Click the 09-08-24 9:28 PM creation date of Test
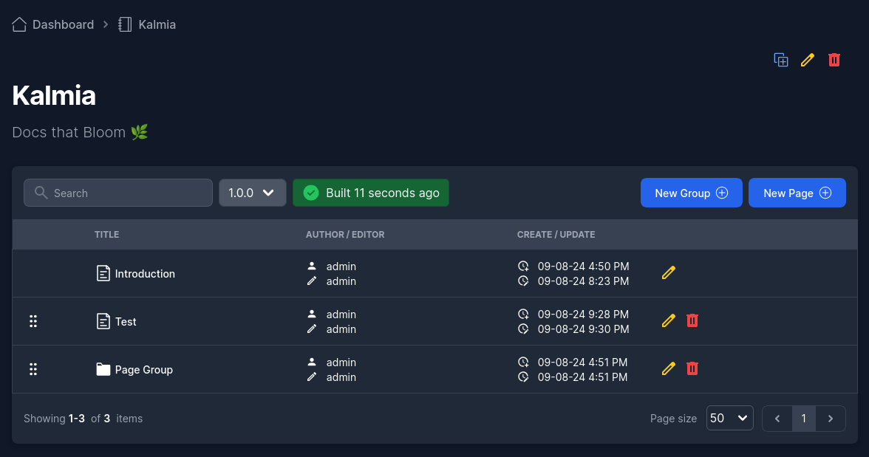 pyautogui.click(x=583, y=315)
